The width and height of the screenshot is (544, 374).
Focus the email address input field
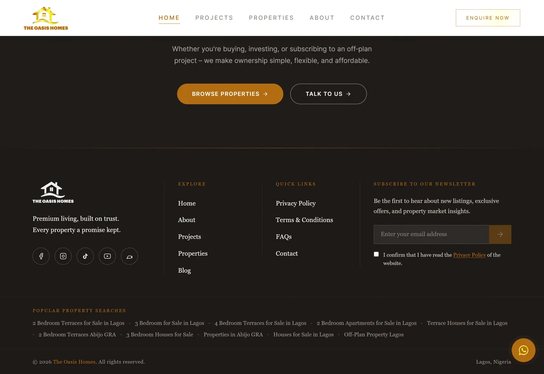click(x=431, y=235)
